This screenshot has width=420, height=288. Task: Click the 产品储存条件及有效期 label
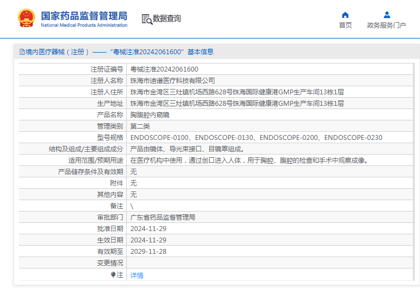91,172
